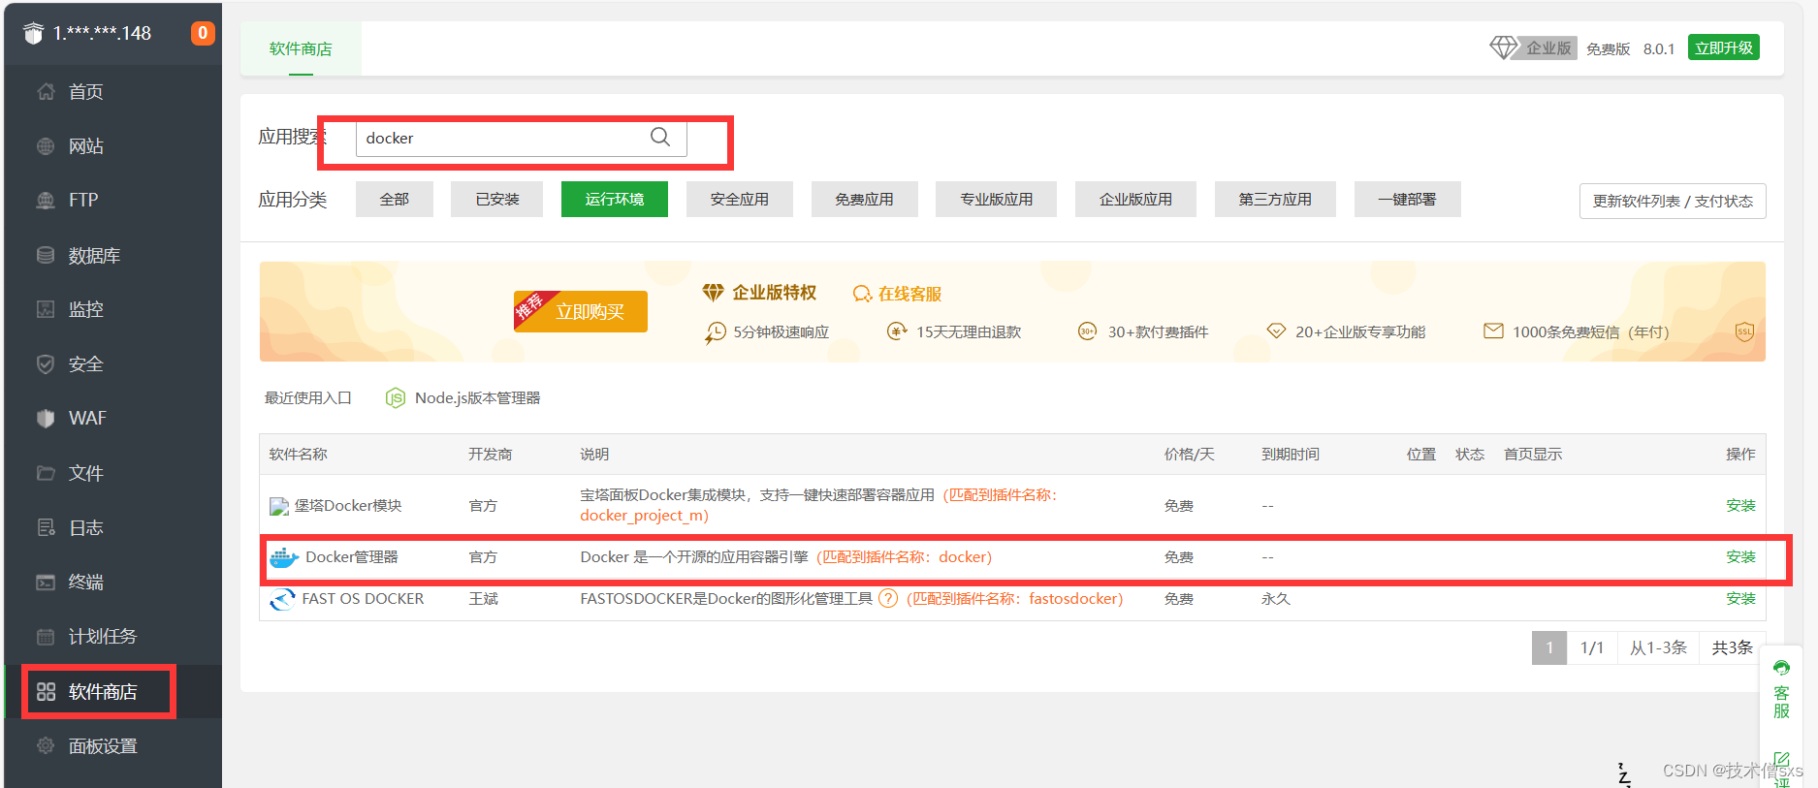Select the 软件商店 tab at top
The height and width of the screenshot is (788, 1818).
(301, 48)
